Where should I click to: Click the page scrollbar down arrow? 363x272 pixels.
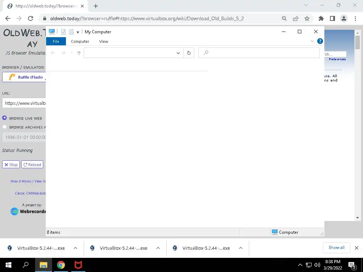point(357,218)
